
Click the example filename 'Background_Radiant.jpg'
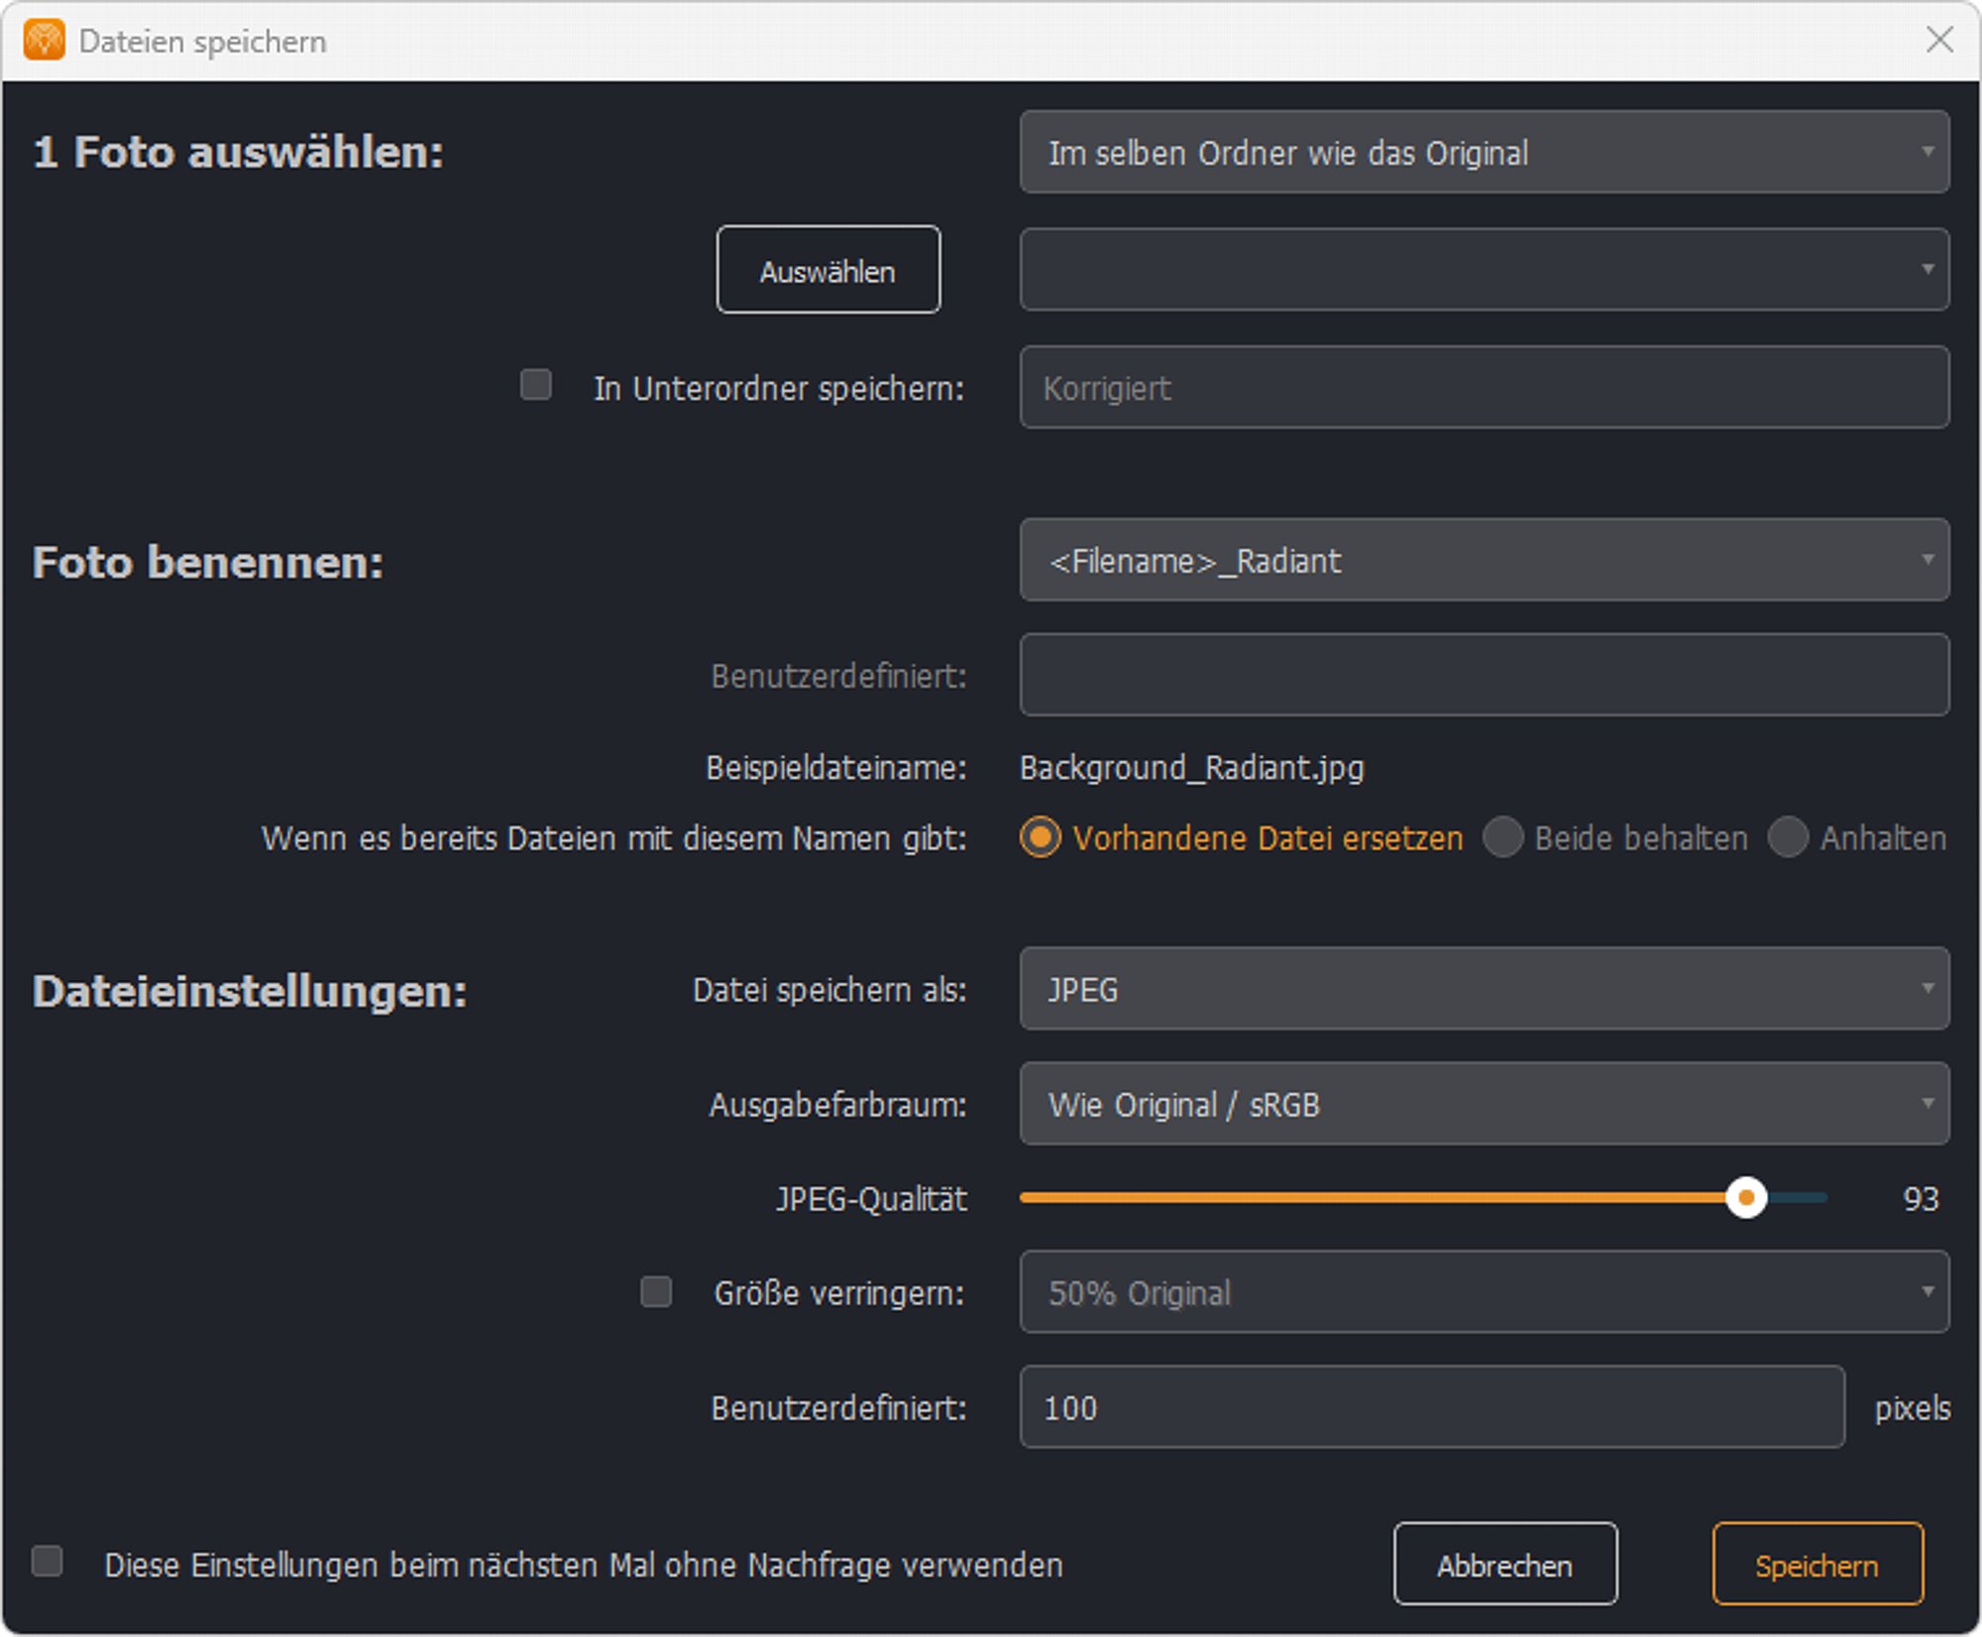[1192, 768]
